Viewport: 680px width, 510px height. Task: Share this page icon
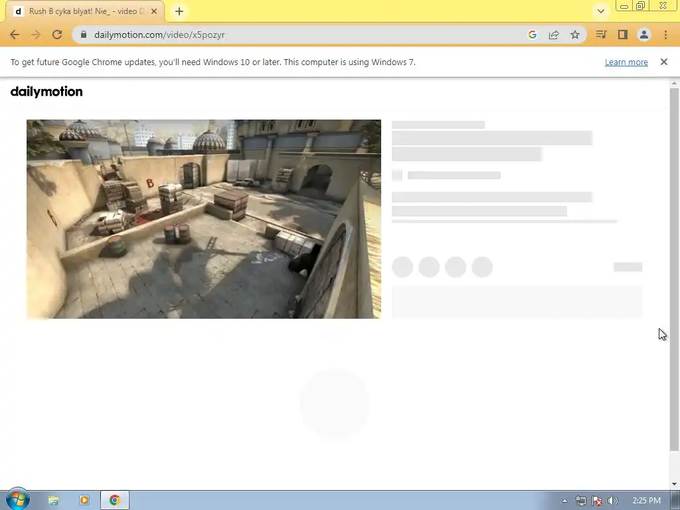[x=554, y=35]
